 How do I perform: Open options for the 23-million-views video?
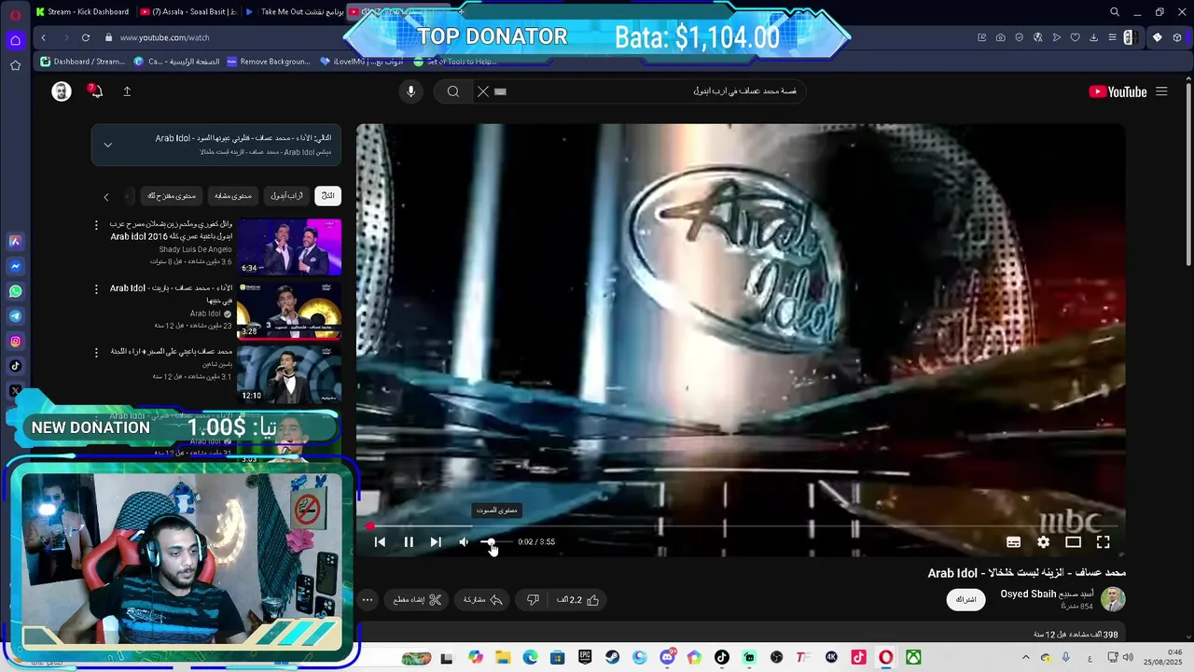point(96,289)
